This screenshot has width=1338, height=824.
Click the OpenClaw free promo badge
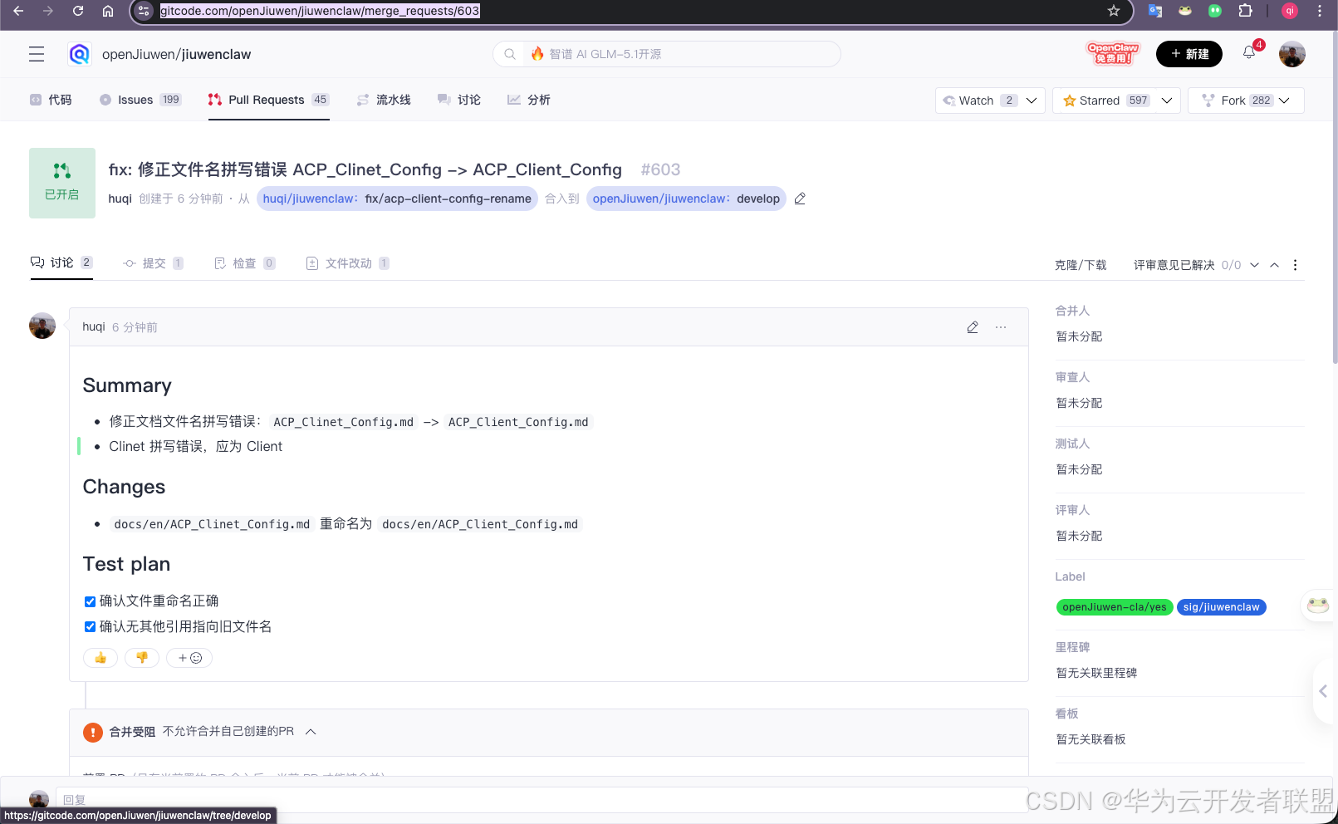[x=1113, y=53]
